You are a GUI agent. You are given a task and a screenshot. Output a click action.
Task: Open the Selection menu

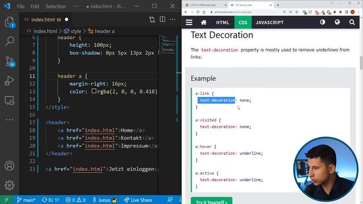(56, 6)
